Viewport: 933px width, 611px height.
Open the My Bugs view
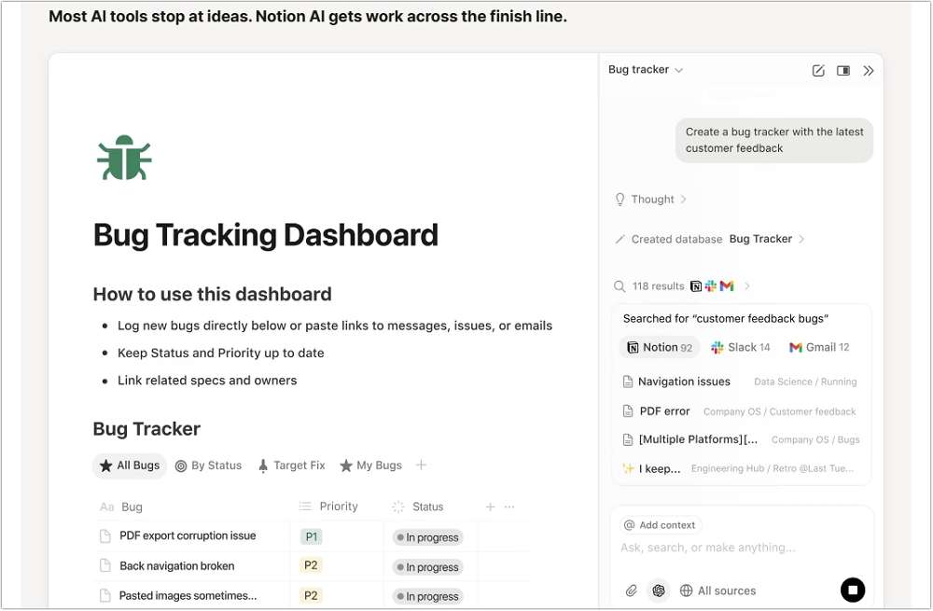(x=370, y=465)
